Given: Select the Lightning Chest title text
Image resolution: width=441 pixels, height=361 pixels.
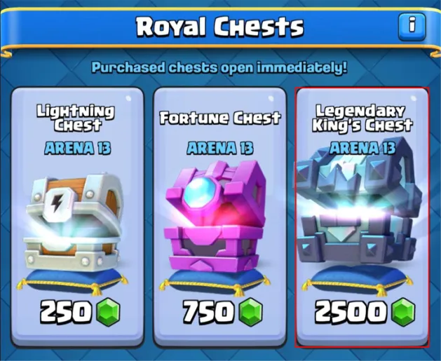Looking at the screenshot, I should coord(76,118).
